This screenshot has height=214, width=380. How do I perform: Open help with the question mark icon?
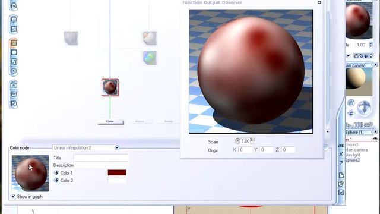(x=341, y=163)
